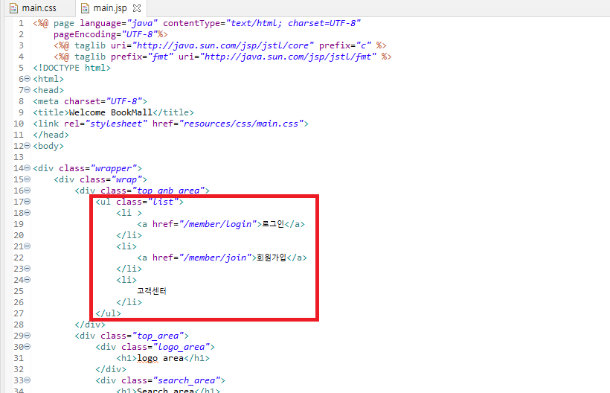Click the 로그인 link text in code

[x=273, y=224]
